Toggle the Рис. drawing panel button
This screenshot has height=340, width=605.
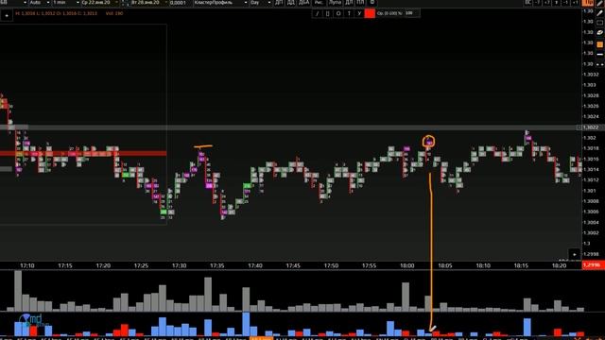tap(319, 2)
